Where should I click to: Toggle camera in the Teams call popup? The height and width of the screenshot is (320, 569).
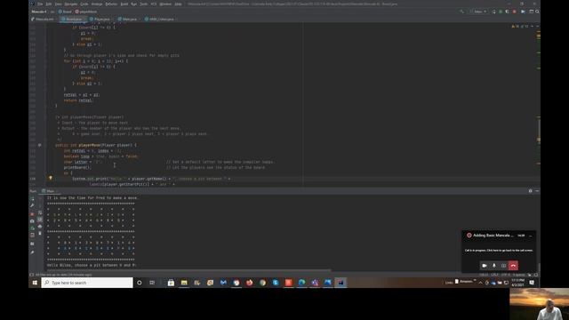(484, 266)
